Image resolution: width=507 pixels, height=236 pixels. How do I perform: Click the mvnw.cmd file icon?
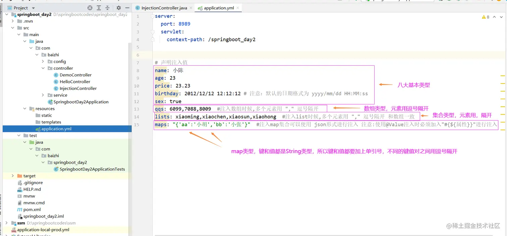[20, 203]
